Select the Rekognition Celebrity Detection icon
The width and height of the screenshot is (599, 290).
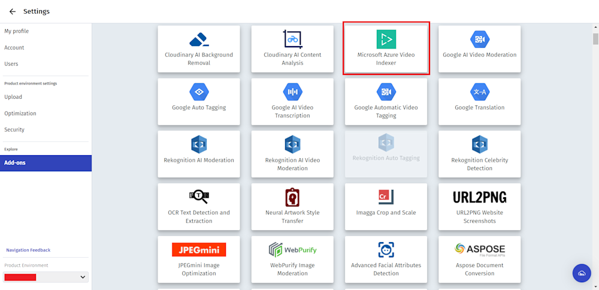[x=480, y=144]
